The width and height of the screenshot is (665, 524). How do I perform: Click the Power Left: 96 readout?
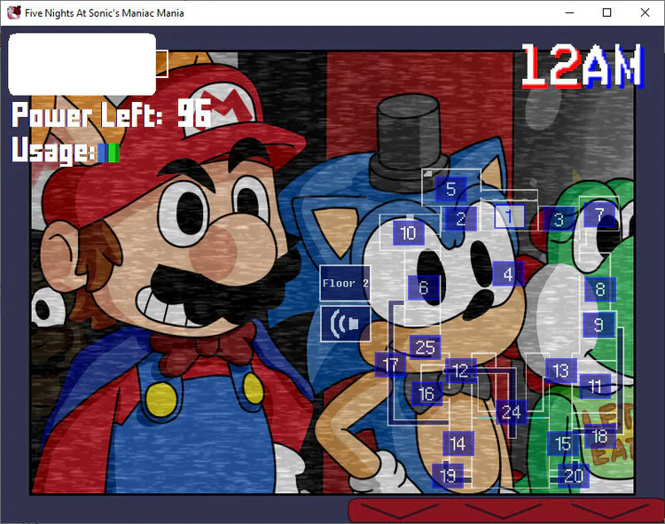[112, 113]
